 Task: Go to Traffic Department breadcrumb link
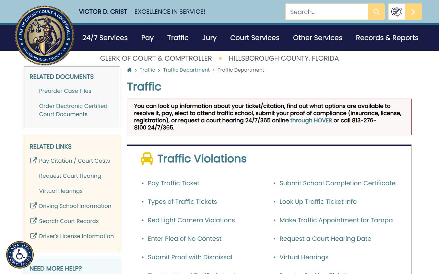[x=186, y=70]
